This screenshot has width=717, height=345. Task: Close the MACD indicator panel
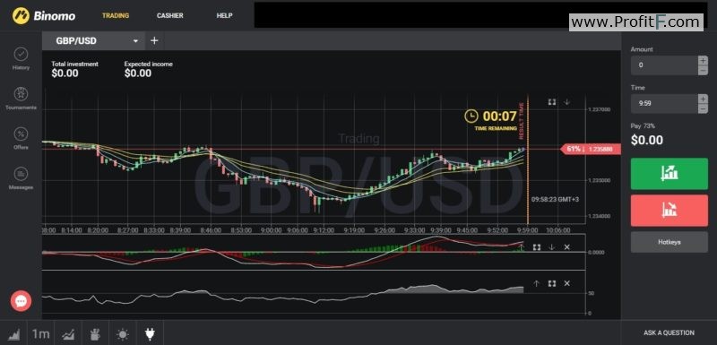pyautogui.click(x=566, y=247)
